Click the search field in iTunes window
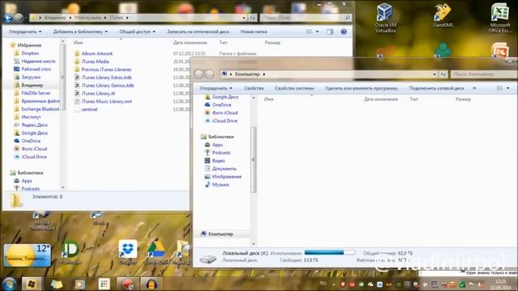The height and width of the screenshot is (291, 518). (x=306, y=18)
